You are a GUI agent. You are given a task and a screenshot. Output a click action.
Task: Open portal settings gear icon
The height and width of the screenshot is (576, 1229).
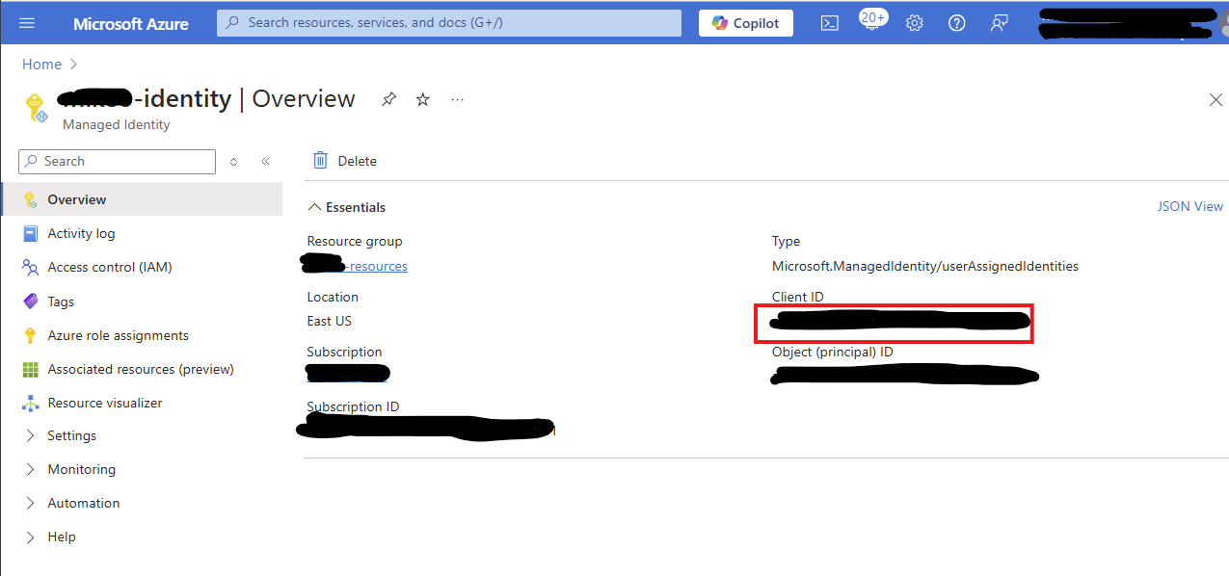[915, 23]
